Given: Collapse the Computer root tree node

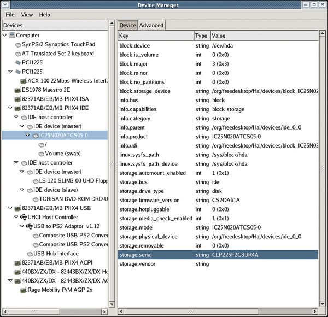Looking at the screenshot, I should pyautogui.click(x=5, y=36).
